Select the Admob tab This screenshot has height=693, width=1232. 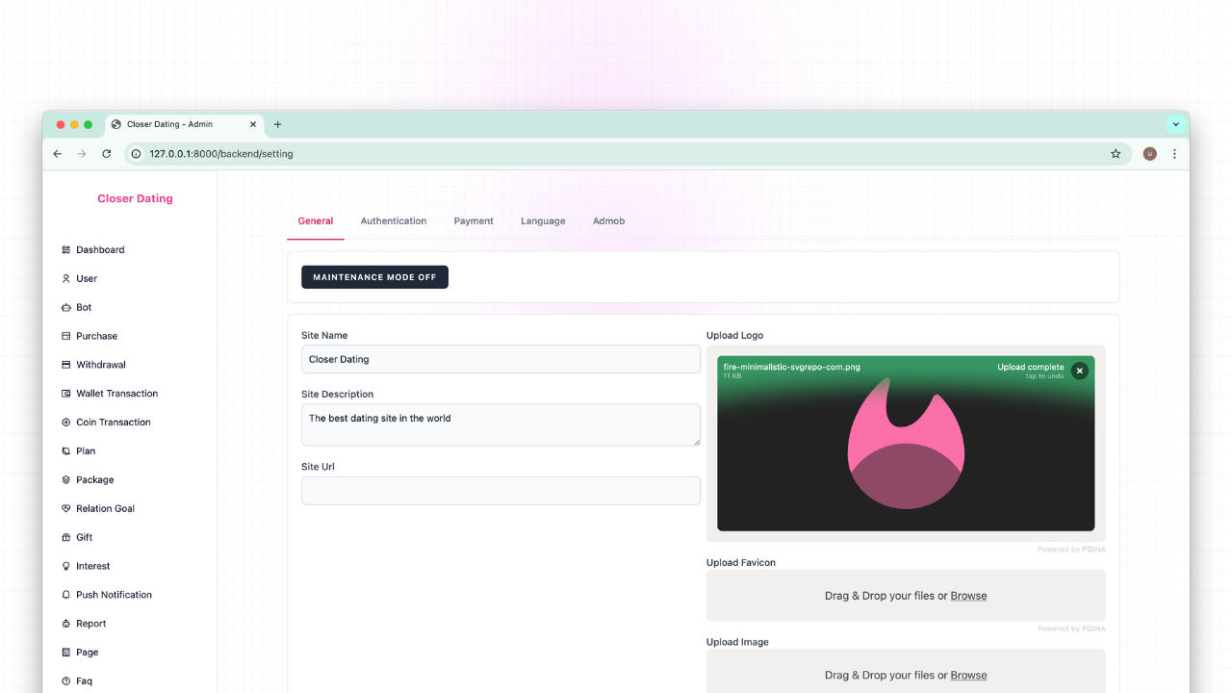point(608,221)
